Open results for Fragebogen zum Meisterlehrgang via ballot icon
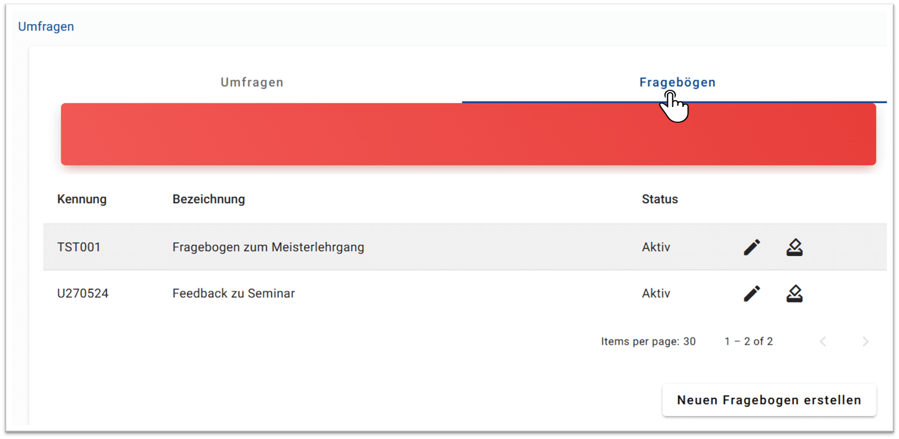Viewport: 899px width, 439px height. (x=794, y=247)
